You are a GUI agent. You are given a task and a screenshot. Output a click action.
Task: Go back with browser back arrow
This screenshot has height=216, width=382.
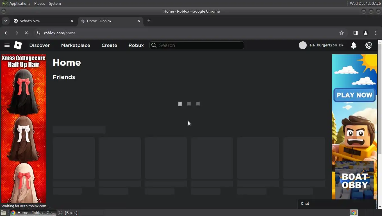coord(6,33)
